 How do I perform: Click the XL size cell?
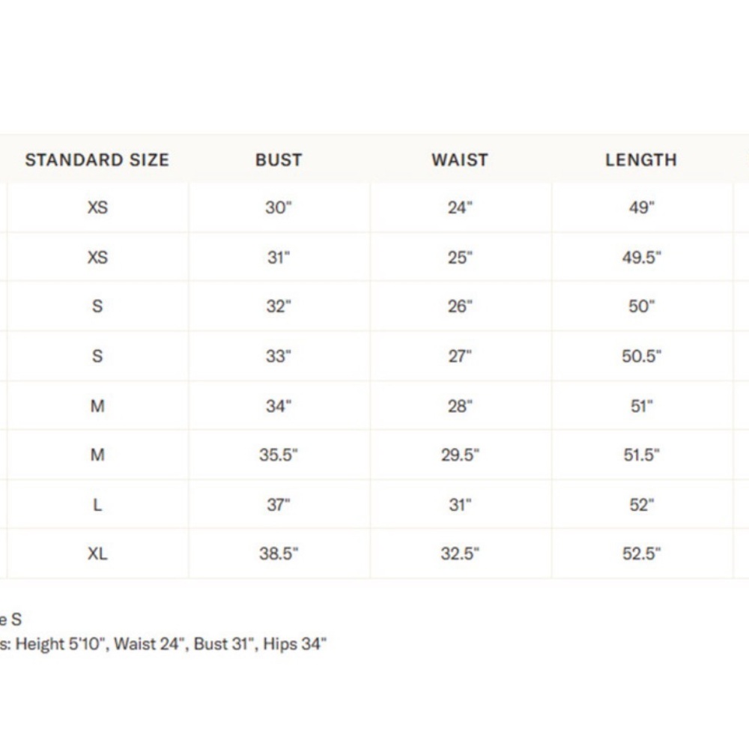point(97,554)
